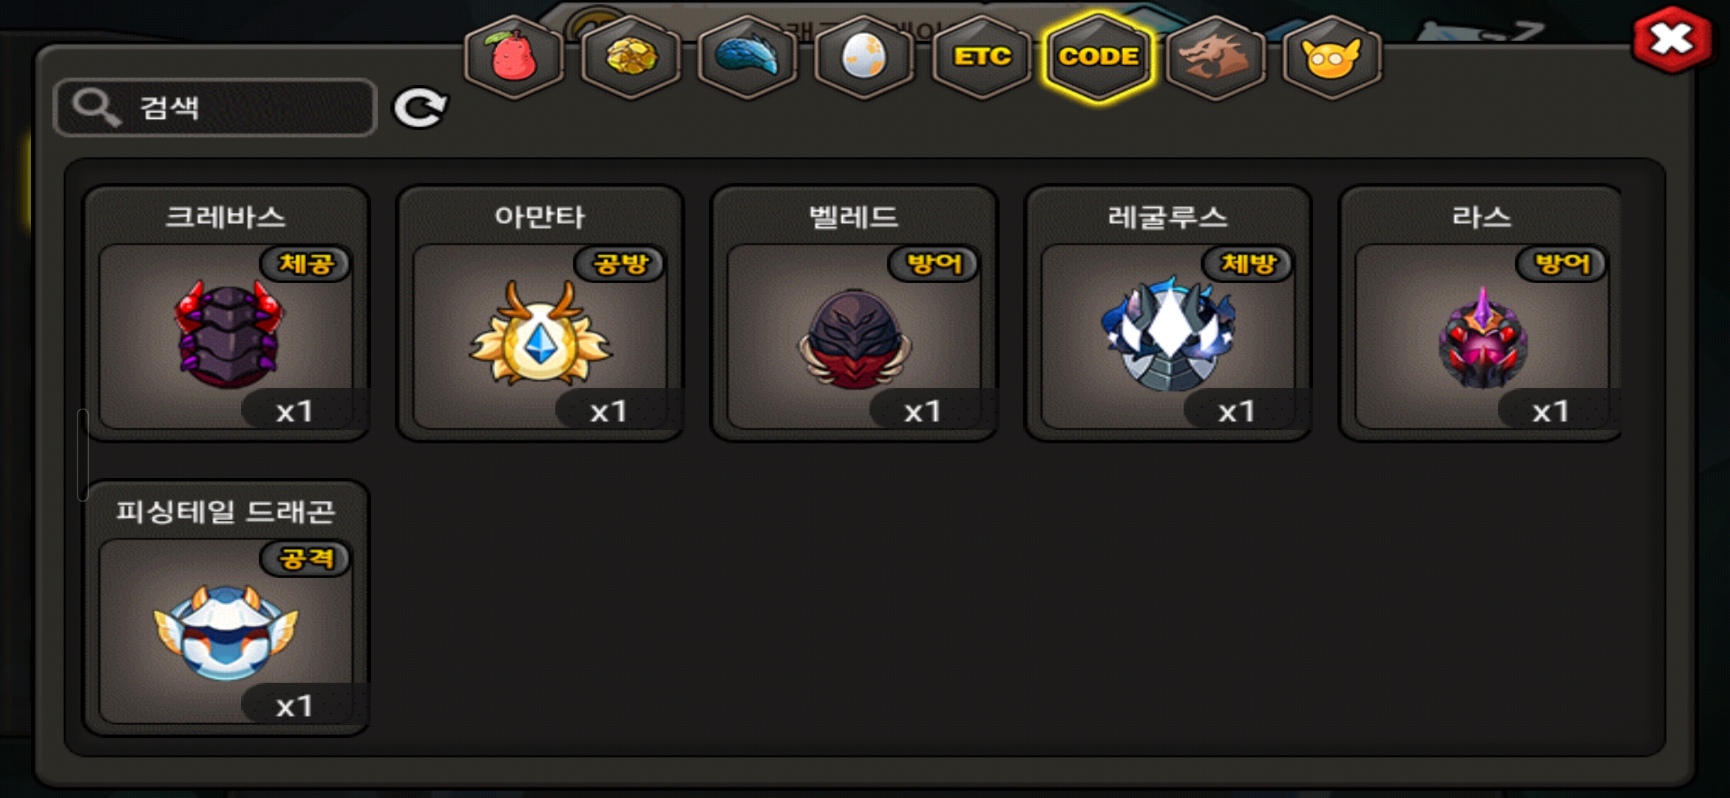Open the red fruit food tab
This screenshot has height=798, width=1730.
(514, 57)
